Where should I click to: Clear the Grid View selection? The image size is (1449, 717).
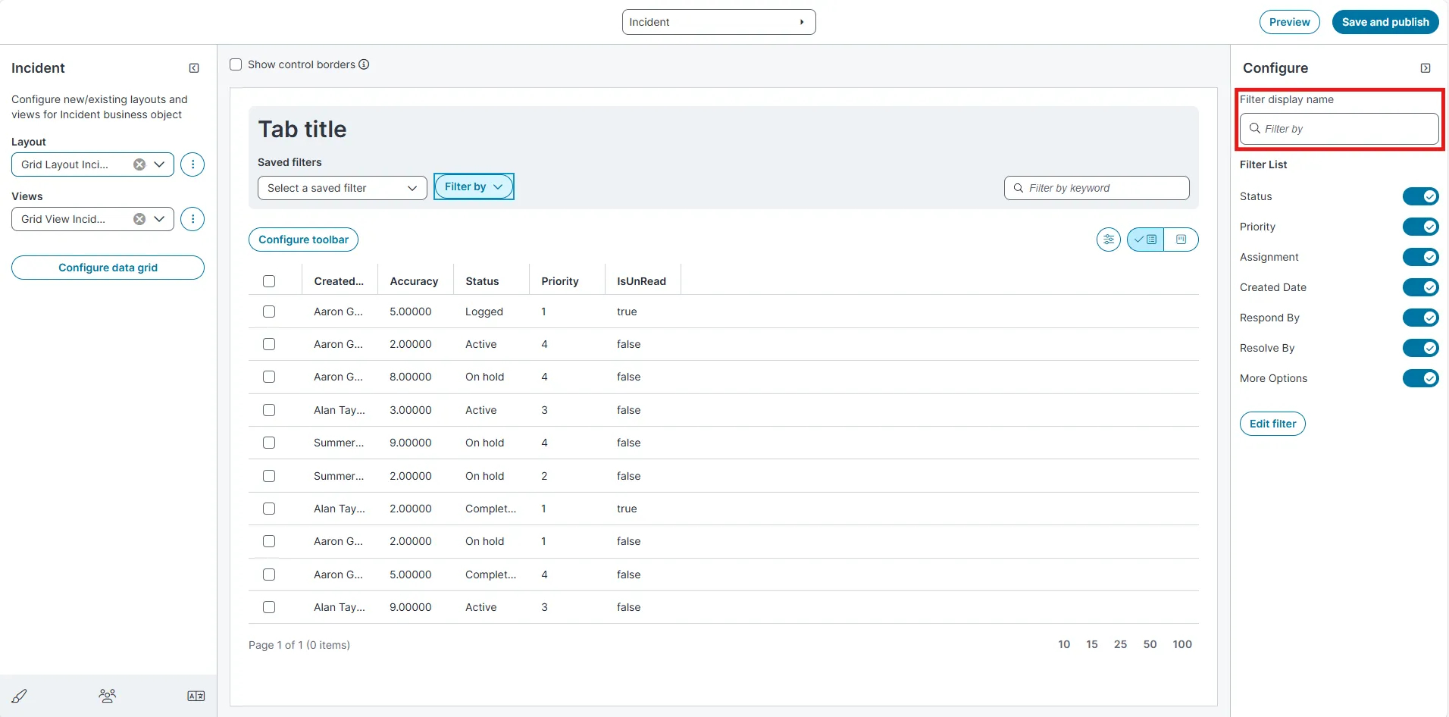click(x=139, y=219)
